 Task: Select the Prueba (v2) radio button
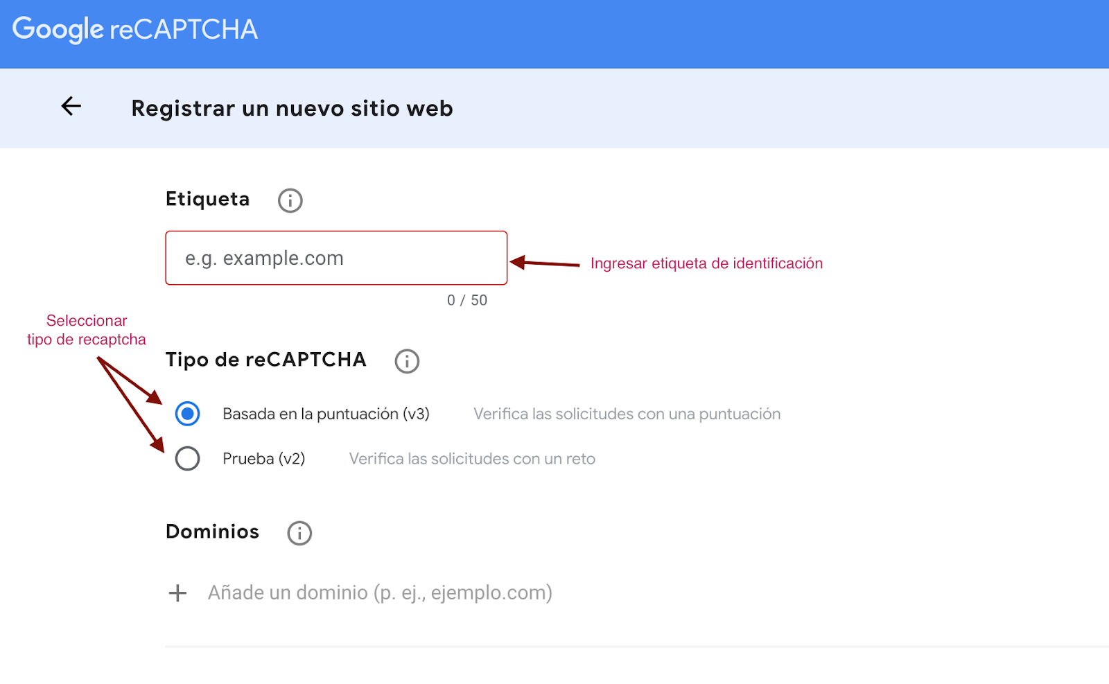click(x=188, y=459)
